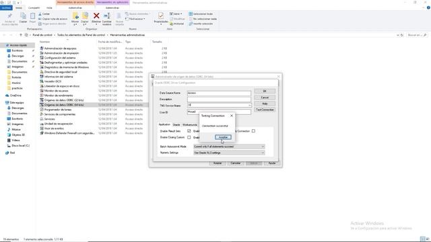This screenshot has height=242, width=431.
Task: Toggle the Enable Closing Cursors checkbox
Action: pos(189,137)
